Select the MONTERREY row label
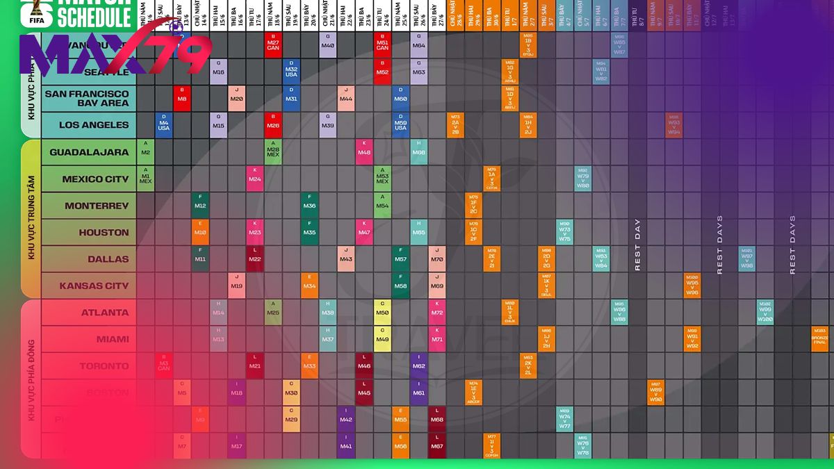Image resolution: width=834 pixels, height=469 pixels. (89, 206)
